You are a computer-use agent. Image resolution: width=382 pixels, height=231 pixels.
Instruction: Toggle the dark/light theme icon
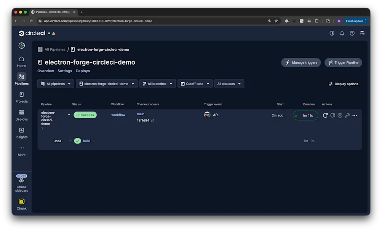332,33
